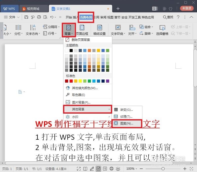Click the zoom in plus button
Screen dimensions: 197x172
[185, 169]
